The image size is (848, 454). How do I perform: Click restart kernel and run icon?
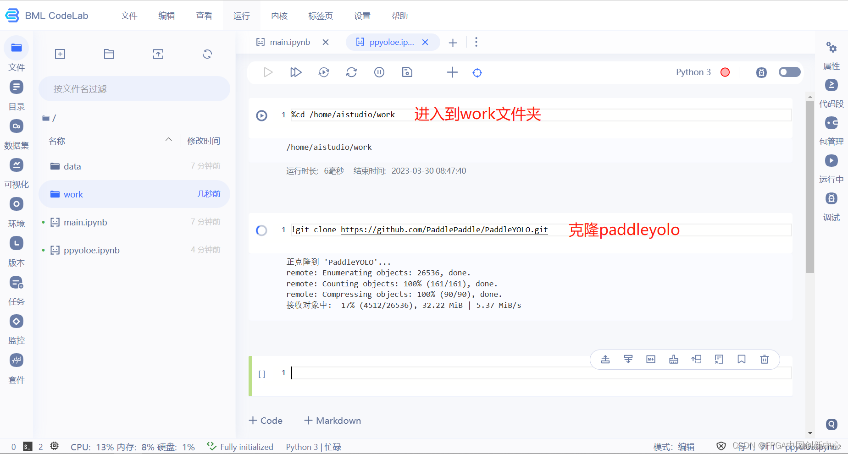tap(324, 72)
